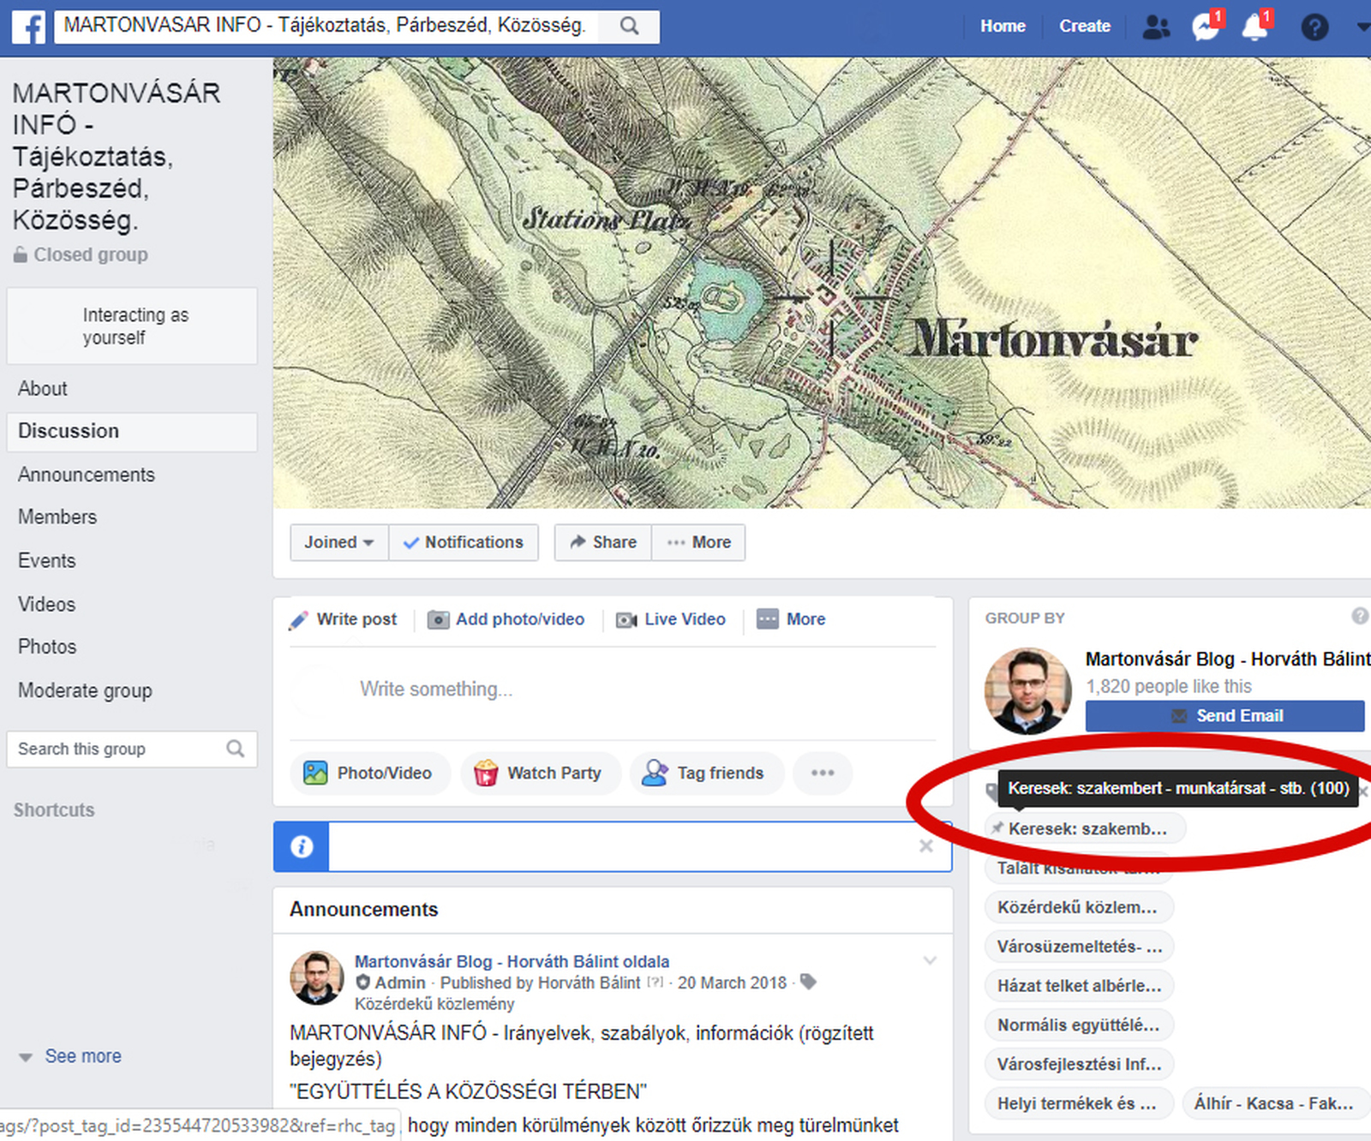Click the Facebook logo icon

[x=28, y=27]
